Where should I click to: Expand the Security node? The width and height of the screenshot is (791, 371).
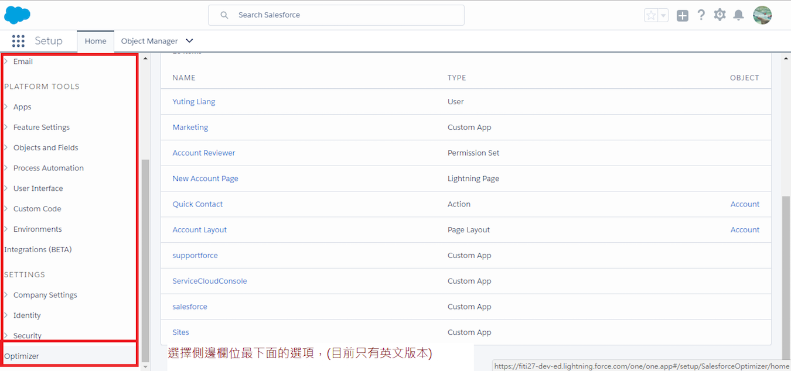[6, 336]
